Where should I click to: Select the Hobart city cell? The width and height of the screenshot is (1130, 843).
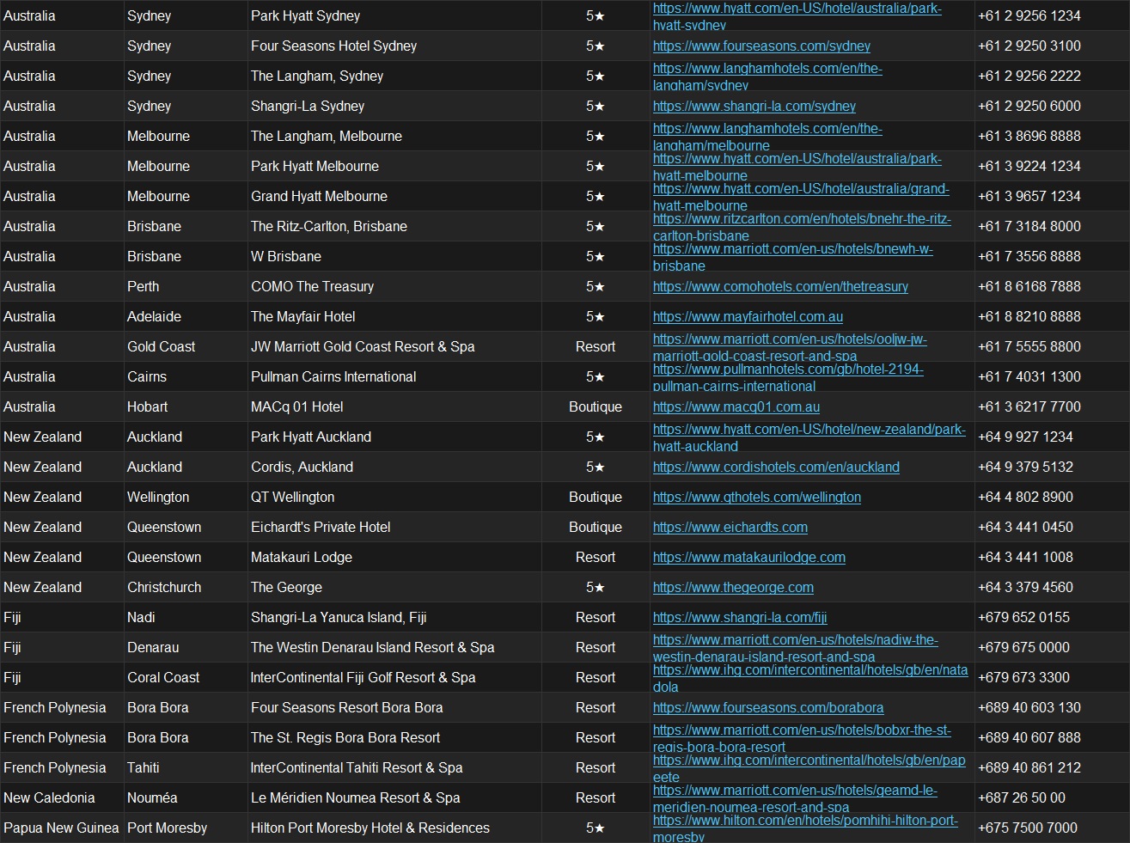pyautogui.click(x=186, y=406)
